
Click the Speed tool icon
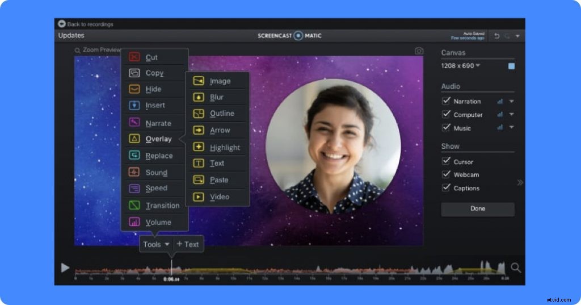coord(134,189)
